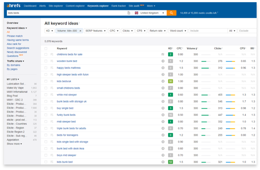Click the list icon beside funky bunk beds

pos(52,115)
